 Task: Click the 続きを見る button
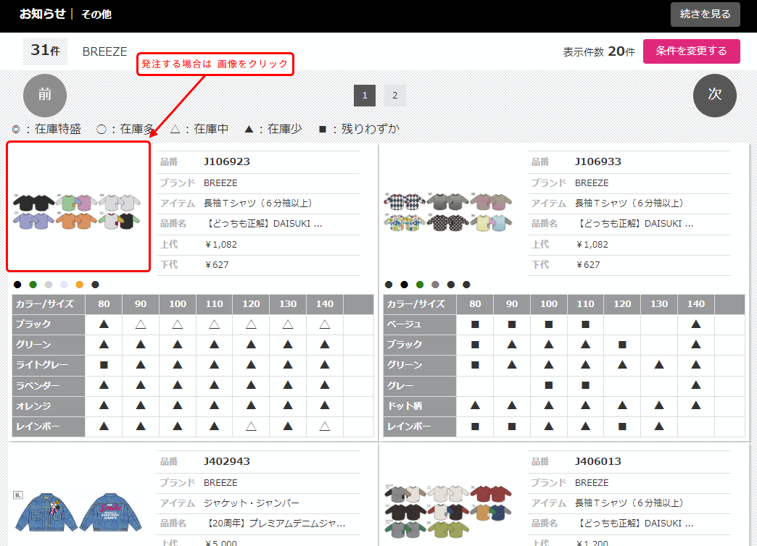tap(705, 14)
